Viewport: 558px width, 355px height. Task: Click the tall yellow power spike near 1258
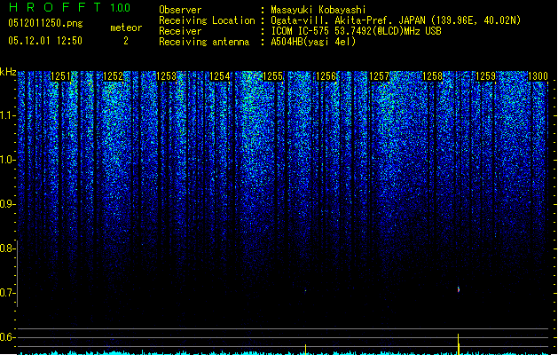(459, 344)
